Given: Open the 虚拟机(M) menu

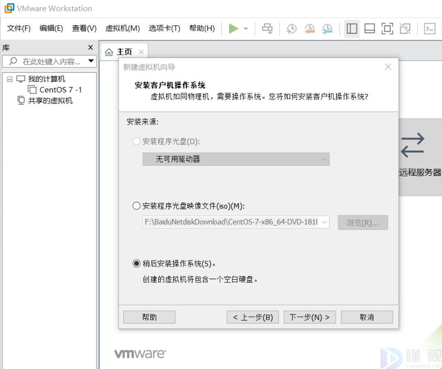Looking at the screenshot, I should coord(122,28).
